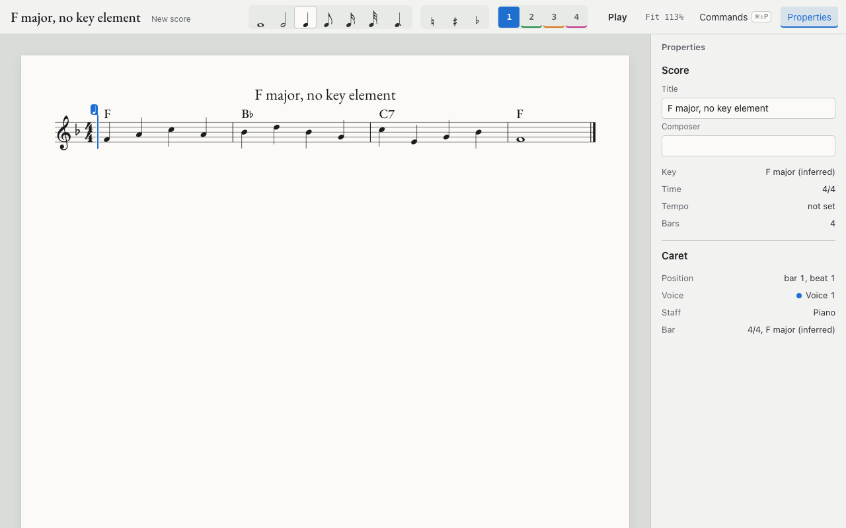The height and width of the screenshot is (528, 846).
Task: Start playback with the Play button
Action: [x=617, y=17]
